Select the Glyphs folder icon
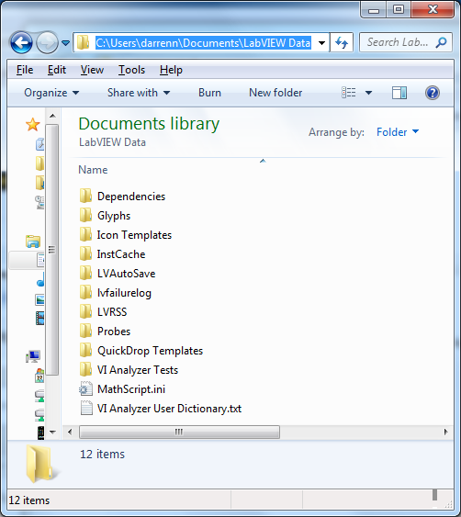Viewport: 461px width, 517px height. tap(85, 215)
